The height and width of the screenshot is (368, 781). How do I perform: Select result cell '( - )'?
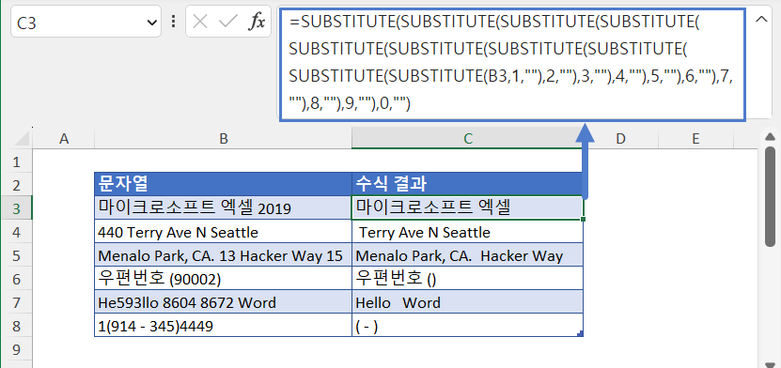468,325
